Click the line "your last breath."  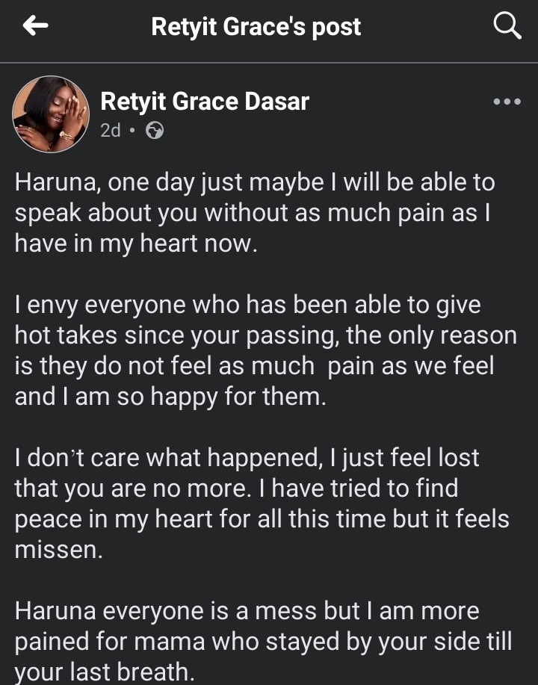click(105, 672)
